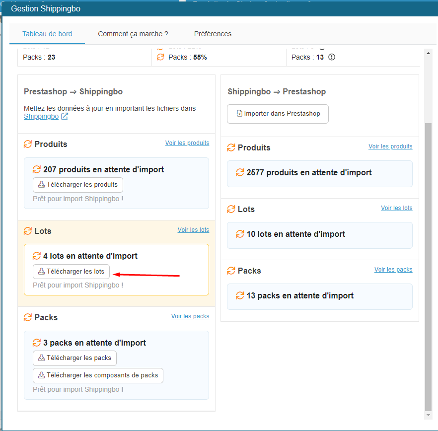Click sync icon beside 2577 produits en attente
The height and width of the screenshot is (431, 438).
[x=240, y=172]
